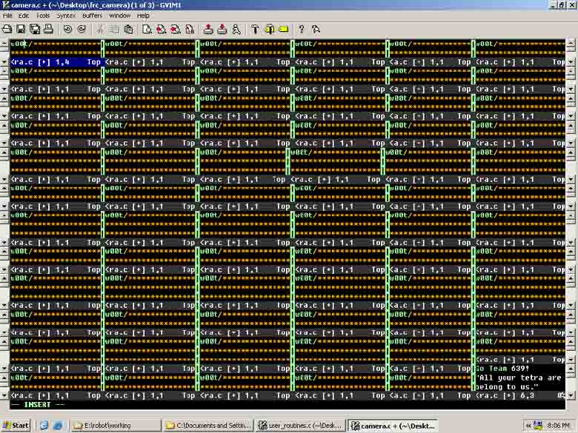This screenshot has height=433, width=578.
Task: Click the topmost up arrow of right scrollbar
Action: pyautogui.click(x=571, y=44)
